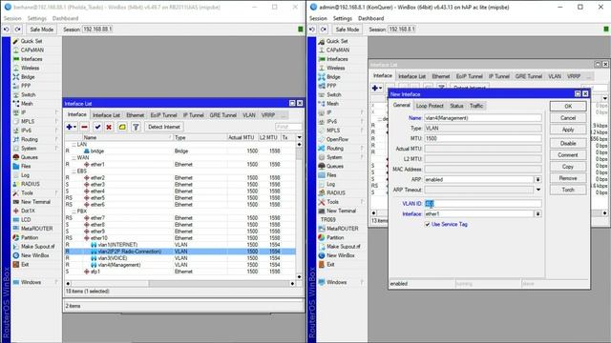Open Quick Set in left WinBox sidebar
611x343 pixels.
31,41
